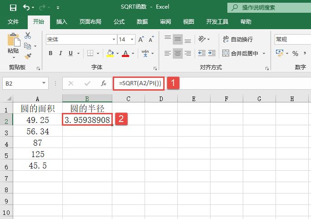The image size is (311, 219).
Task: Click cell A4 containing 87
Action: [38, 143]
